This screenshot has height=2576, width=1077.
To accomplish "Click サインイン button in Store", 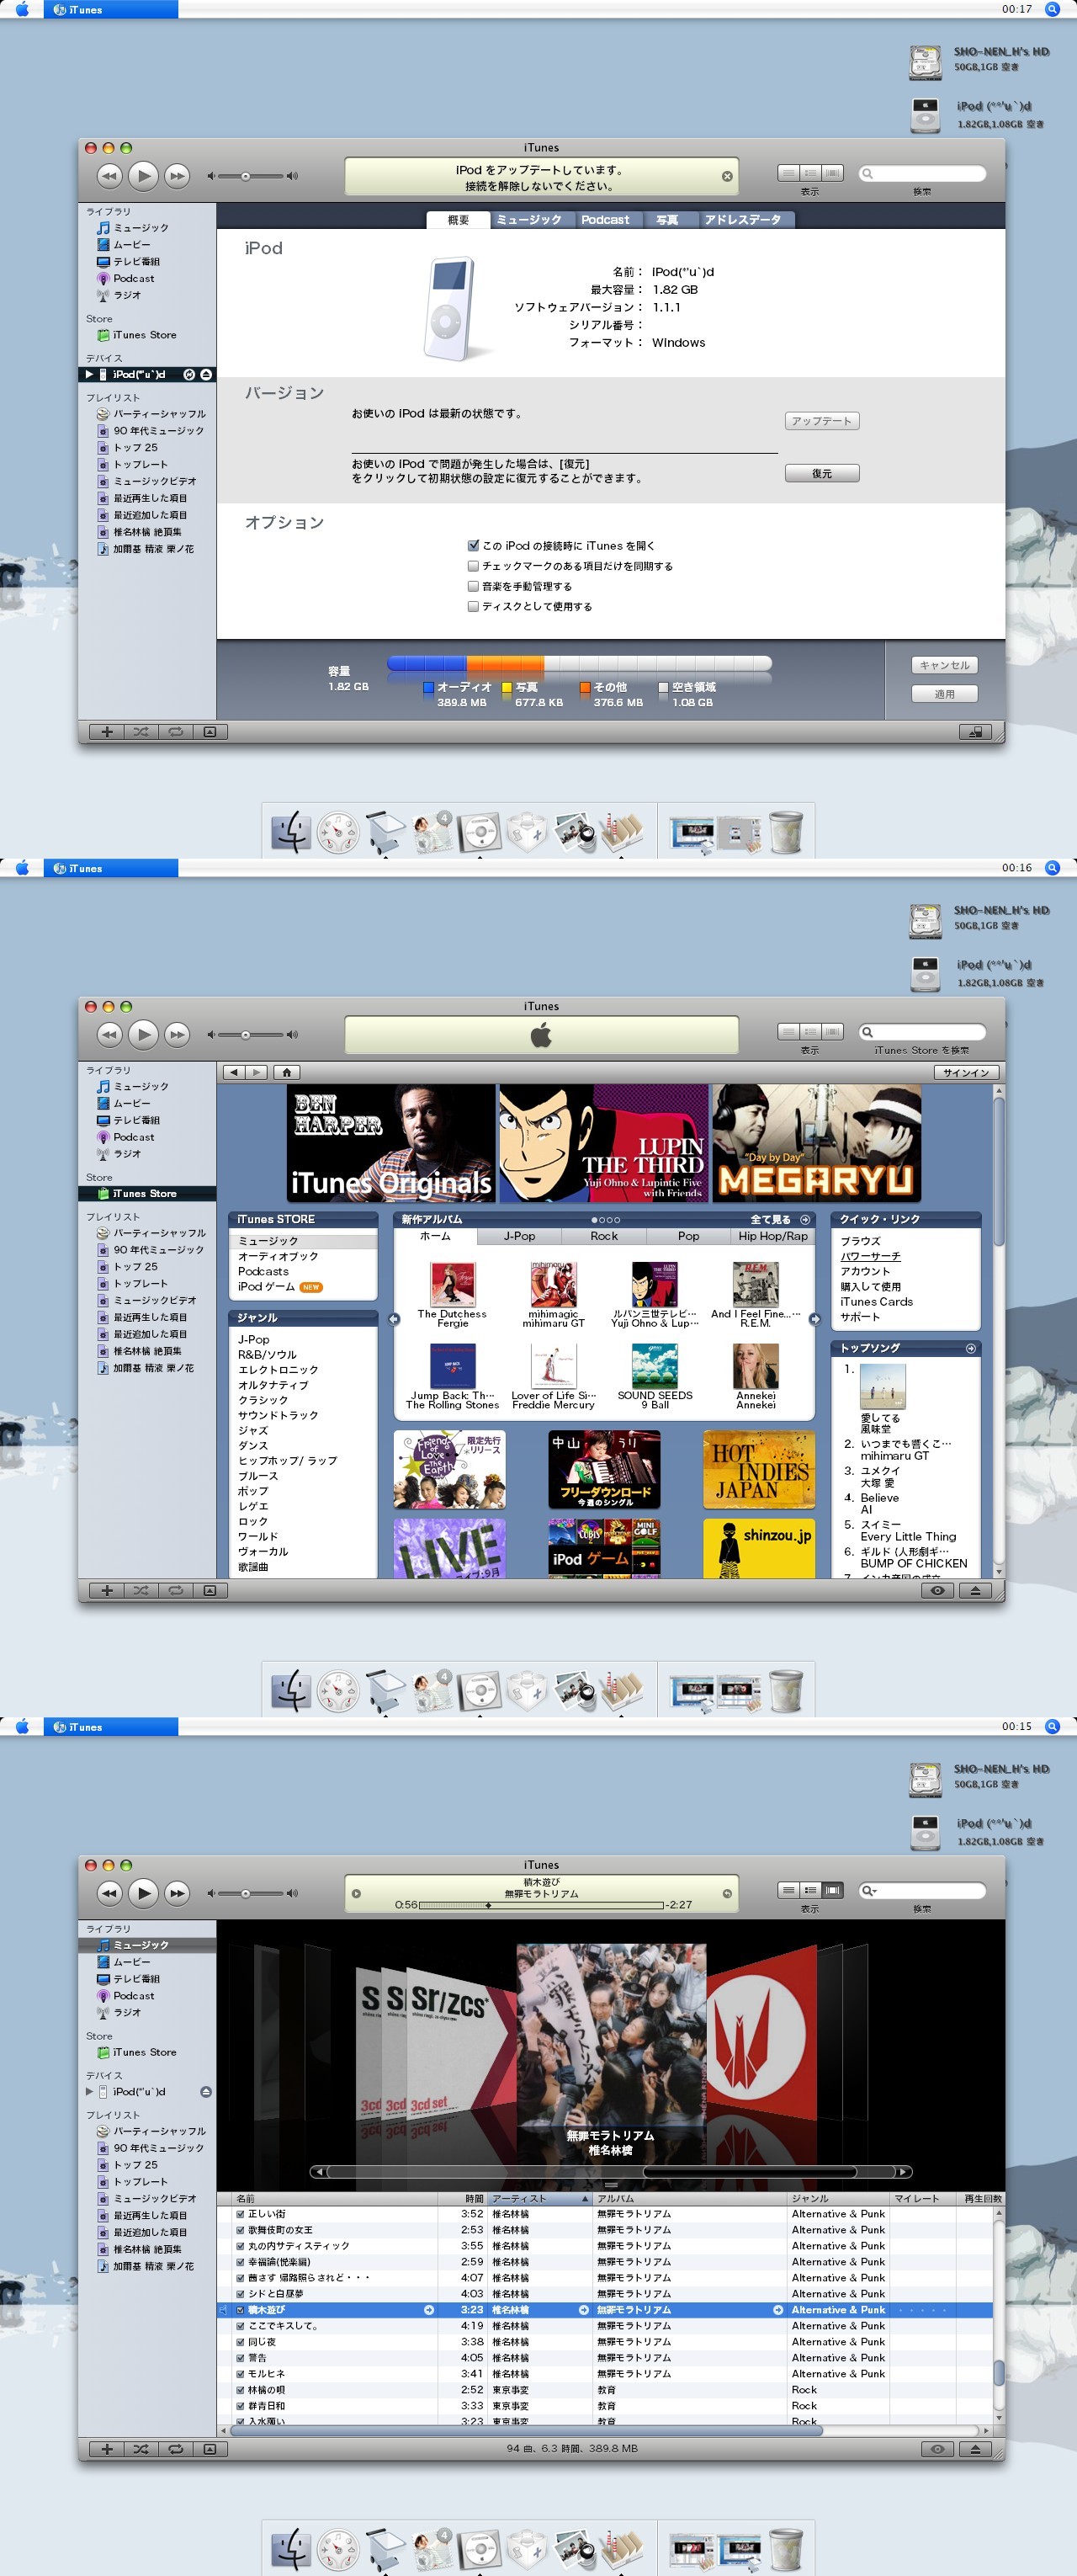I will point(966,1073).
